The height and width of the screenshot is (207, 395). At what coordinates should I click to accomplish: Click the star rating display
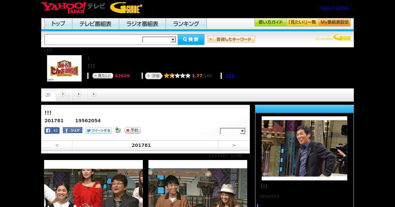click(177, 76)
